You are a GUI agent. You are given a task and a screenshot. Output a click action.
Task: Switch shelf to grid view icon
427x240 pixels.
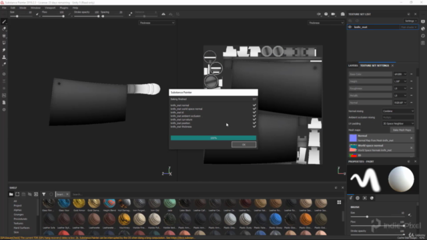point(339,202)
